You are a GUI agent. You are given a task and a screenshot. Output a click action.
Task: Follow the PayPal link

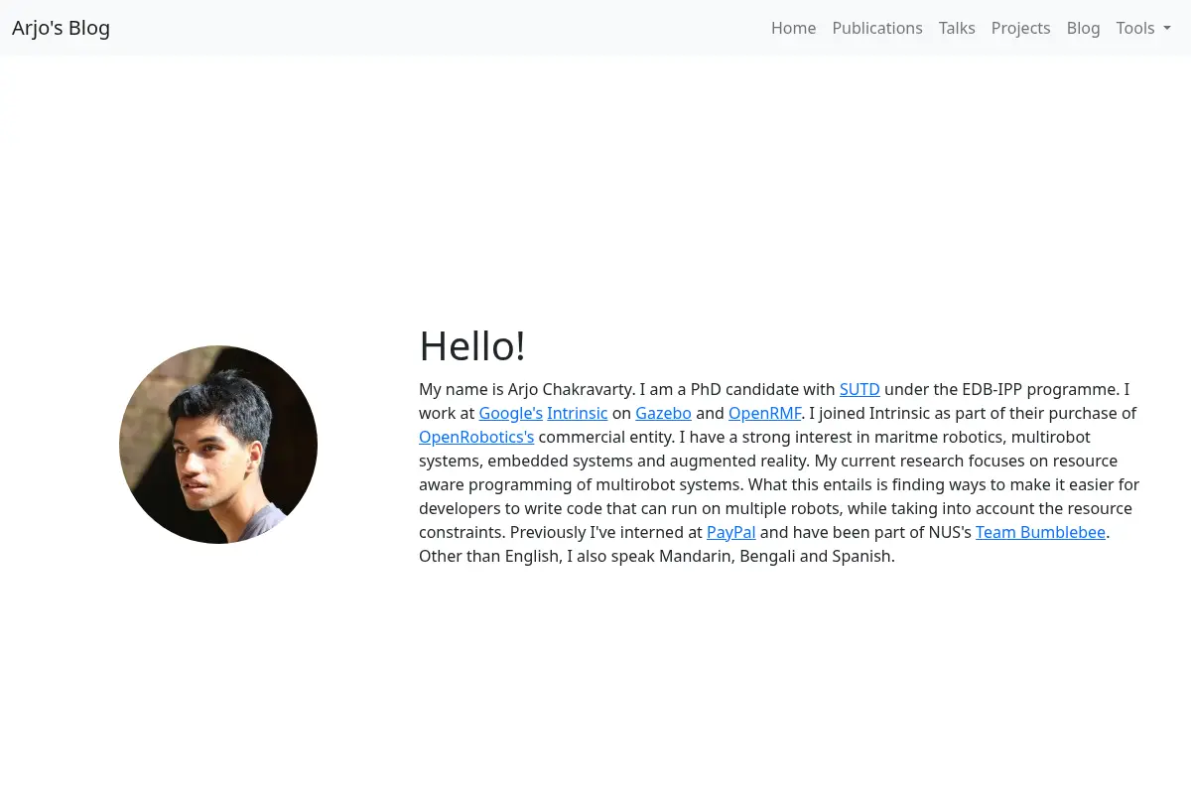(x=730, y=532)
